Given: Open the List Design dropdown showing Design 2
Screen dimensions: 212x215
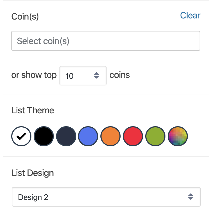Looking at the screenshot, I should (x=106, y=197).
